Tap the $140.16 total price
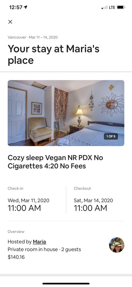The image size is (132, 287). click(16, 257)
